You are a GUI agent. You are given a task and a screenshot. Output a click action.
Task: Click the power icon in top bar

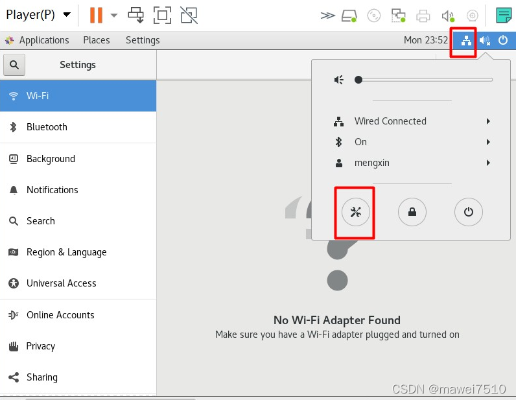click(x=503, y=40)
